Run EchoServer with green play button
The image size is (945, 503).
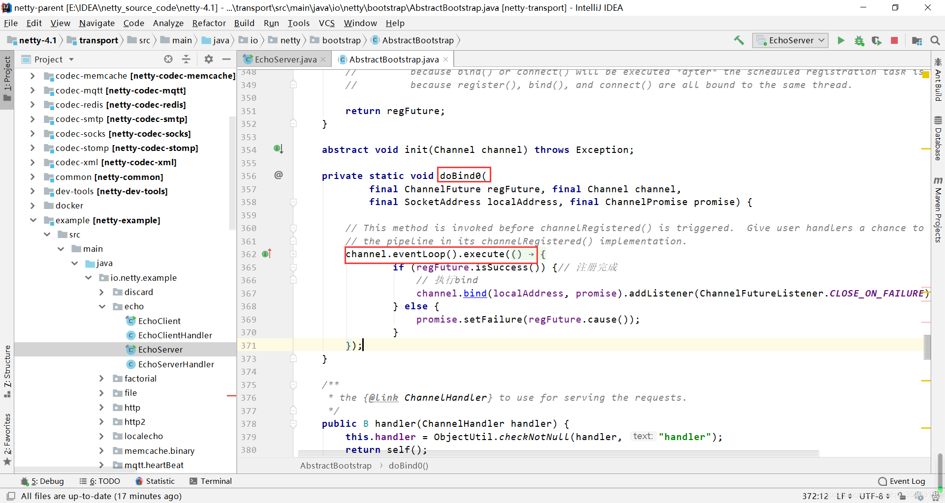[x=841, y=40]
